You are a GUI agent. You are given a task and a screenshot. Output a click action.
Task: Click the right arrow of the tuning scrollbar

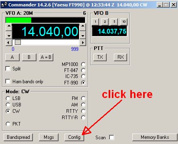click(x=83, y=42)
